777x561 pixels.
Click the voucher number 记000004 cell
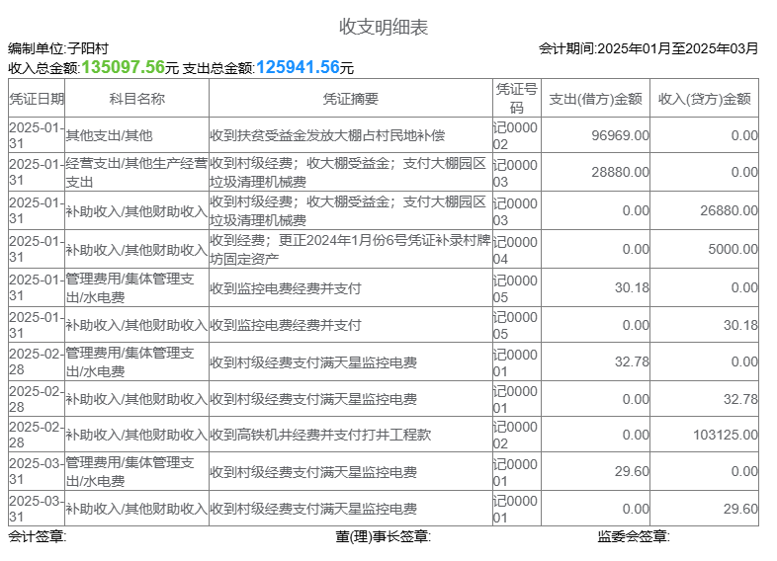516,250
